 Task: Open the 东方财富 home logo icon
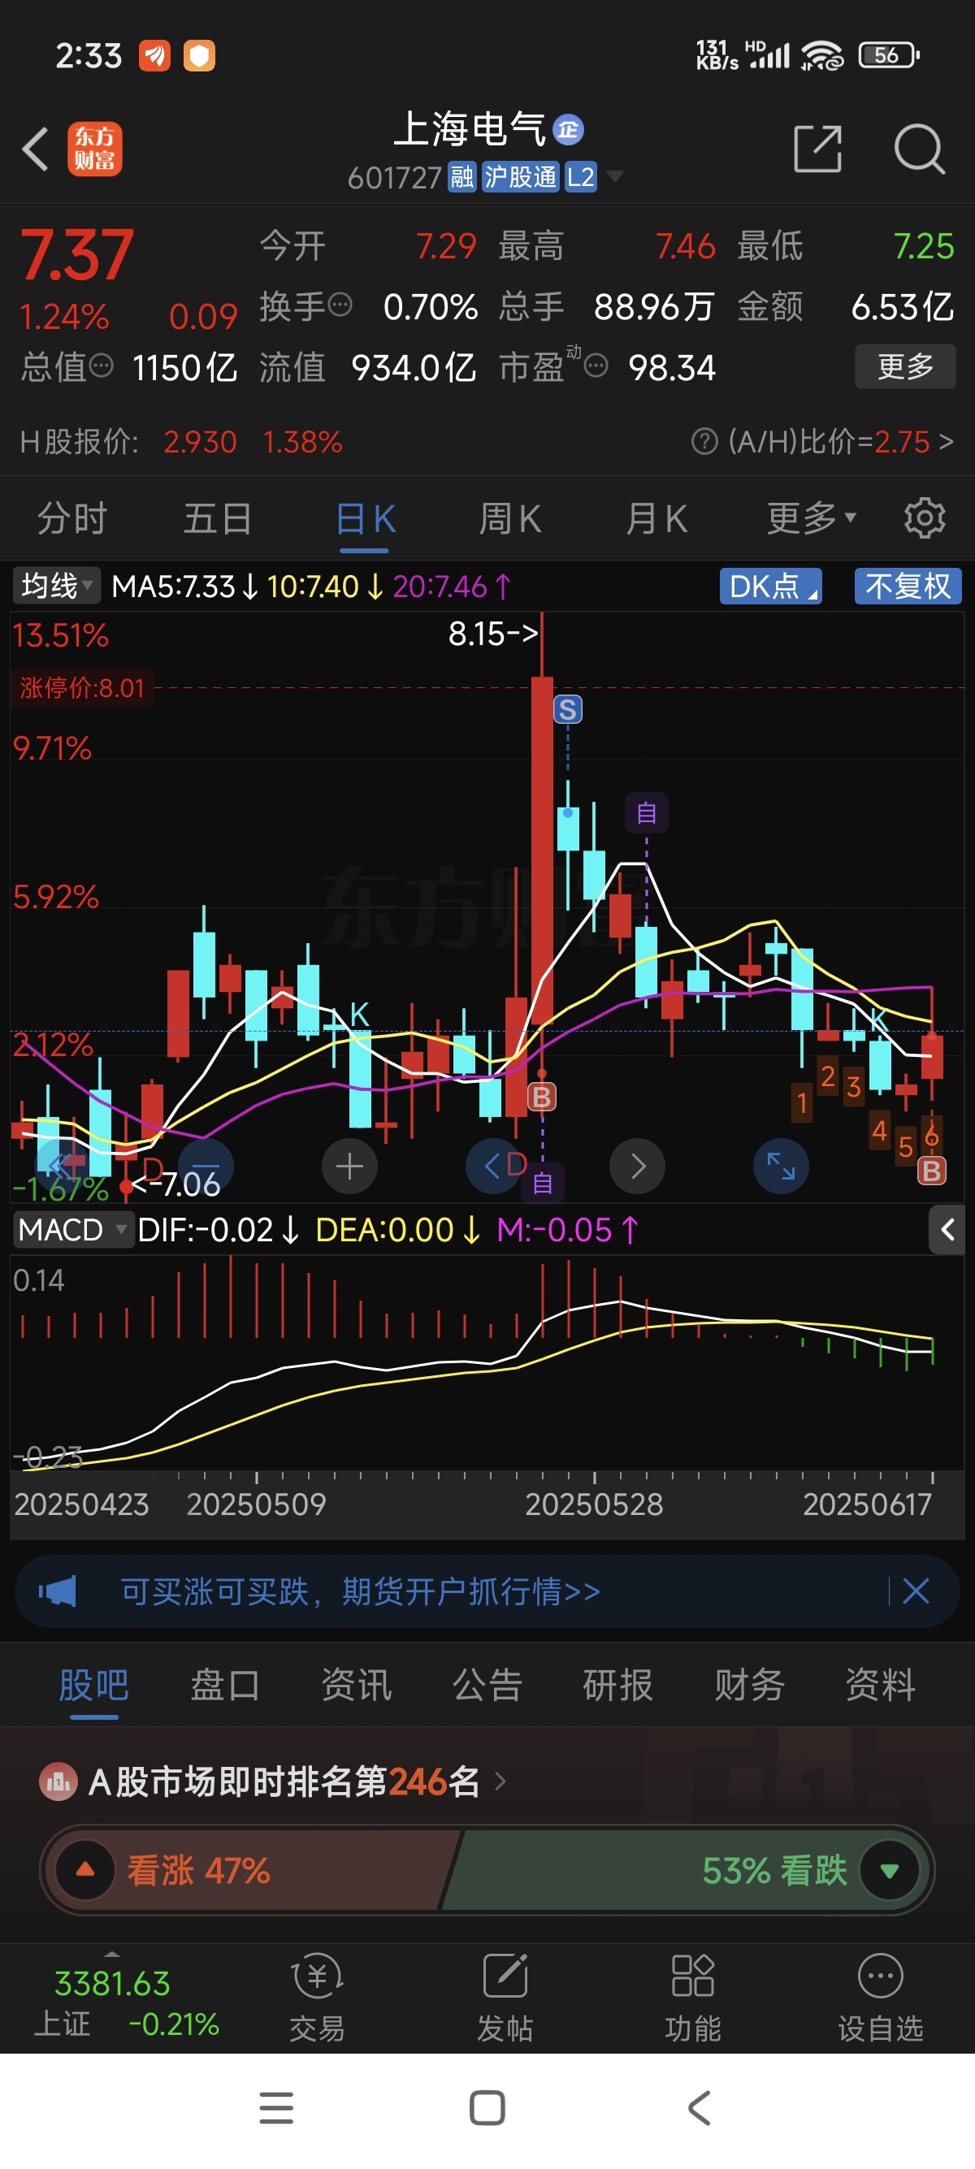coord(94,149)
